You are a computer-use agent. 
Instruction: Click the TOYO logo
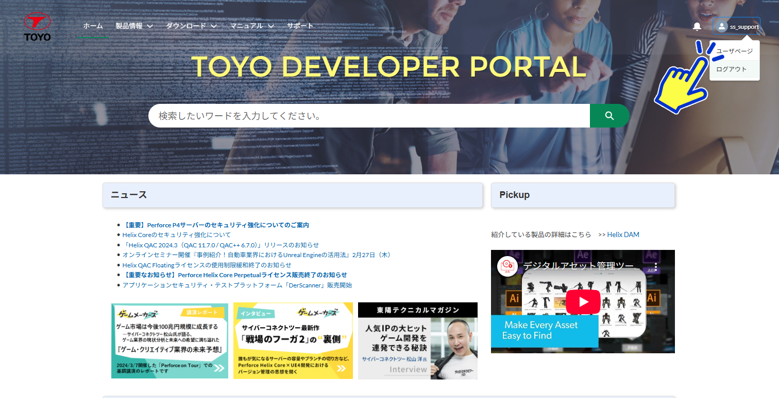37,26
